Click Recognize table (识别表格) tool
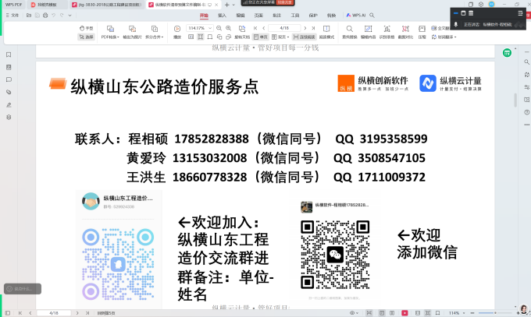Image resolution: width=531 pixels, height=317 pixels. (x=387, y=33)
